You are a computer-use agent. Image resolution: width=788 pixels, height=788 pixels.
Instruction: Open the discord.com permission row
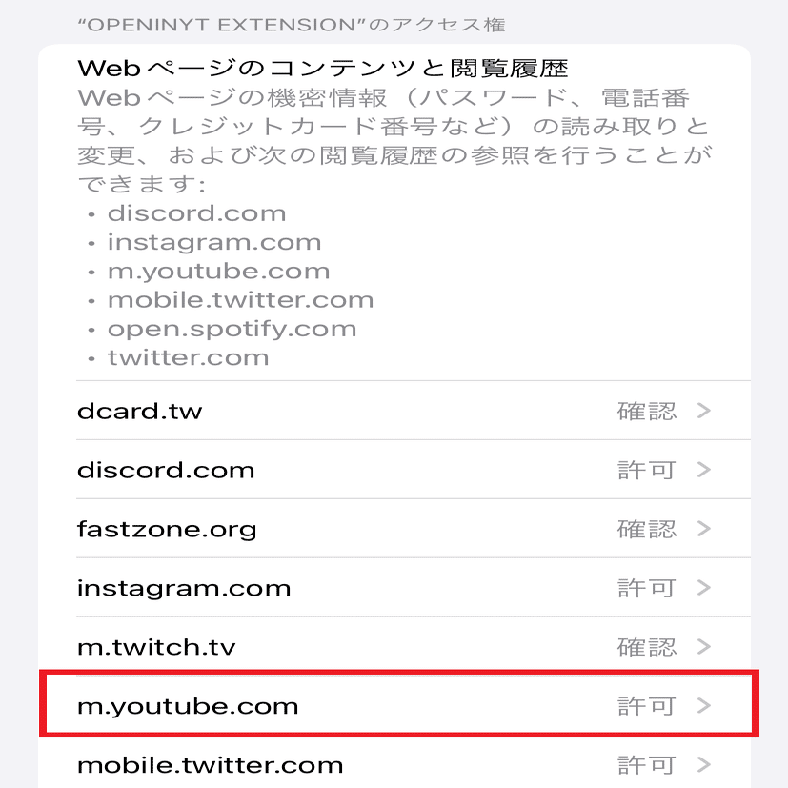point(394,470)
